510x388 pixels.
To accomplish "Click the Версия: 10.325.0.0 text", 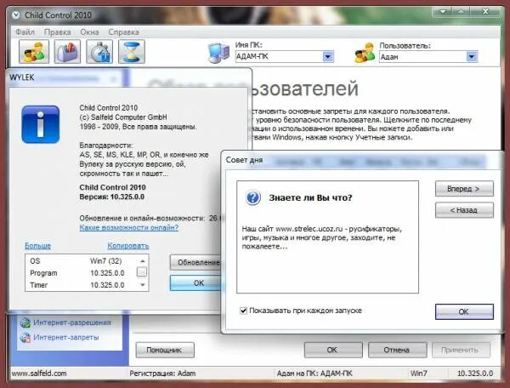I will coord(112,197).
